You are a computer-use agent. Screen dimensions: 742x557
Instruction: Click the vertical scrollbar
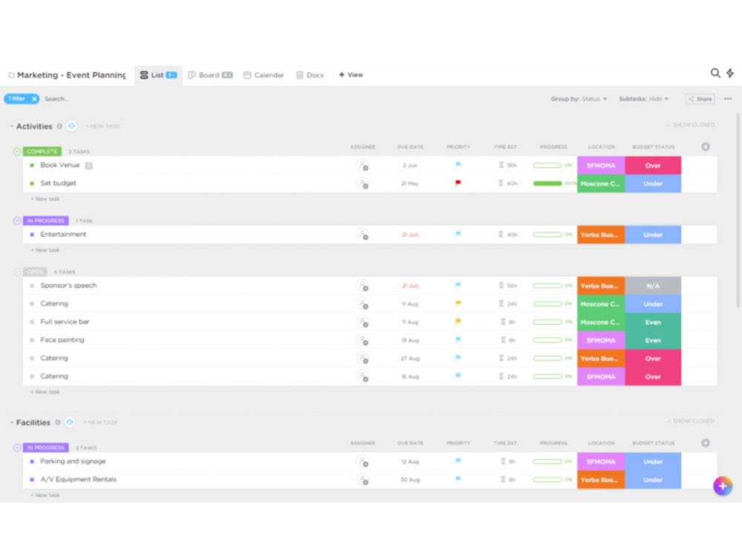point(738,211)
